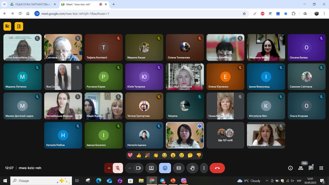329x185 pixels.
Task: Click the raise hand icon
Action: click(192, 168)
